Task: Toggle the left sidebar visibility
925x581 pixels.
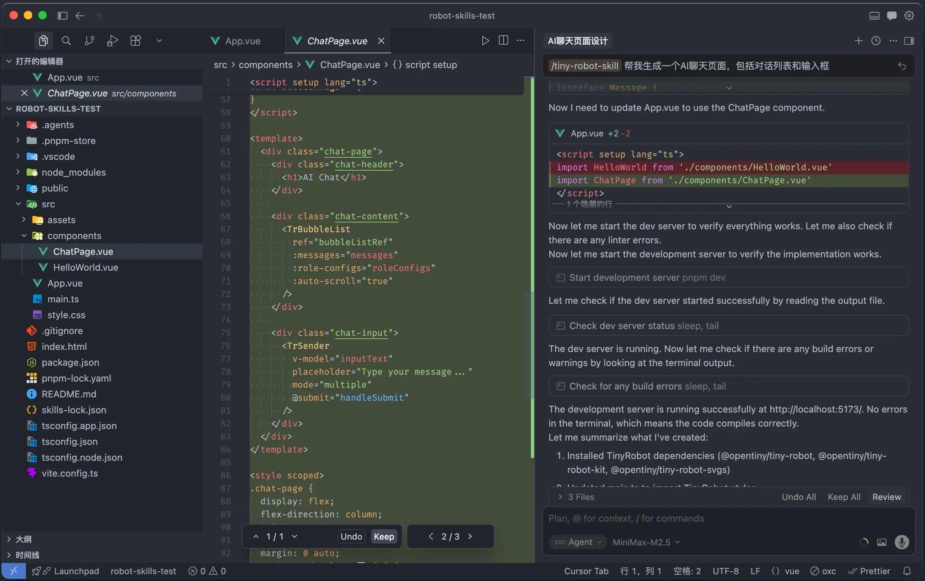Action: tap(62, 16)
